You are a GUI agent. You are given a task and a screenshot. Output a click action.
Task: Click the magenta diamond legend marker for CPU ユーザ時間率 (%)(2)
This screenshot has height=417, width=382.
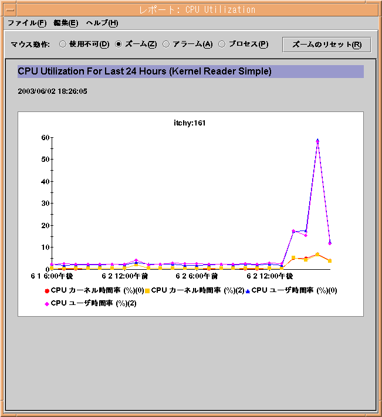tap(47, 304)
